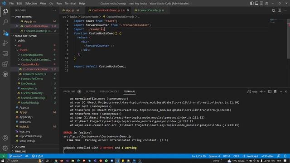Click the master branch status bar item
The image size is (290, 163).
pyautogui.click(x=15, y=156)
